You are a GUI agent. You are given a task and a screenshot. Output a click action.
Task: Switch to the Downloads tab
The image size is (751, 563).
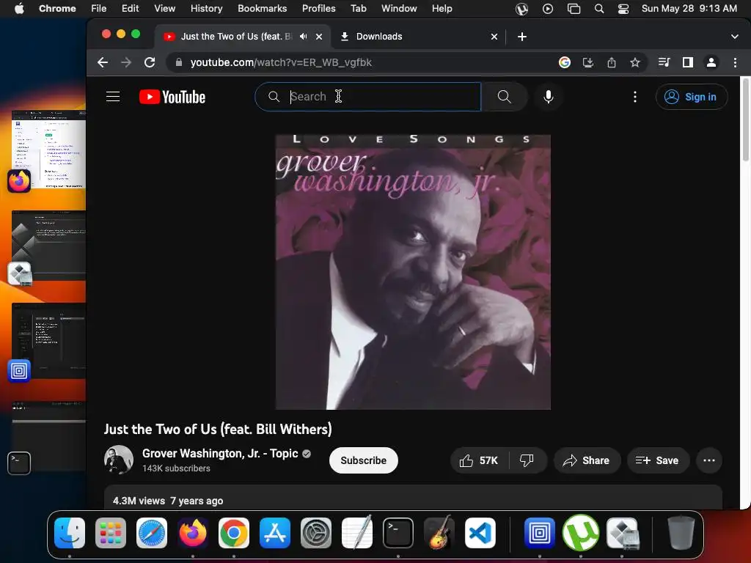(418, 37)
